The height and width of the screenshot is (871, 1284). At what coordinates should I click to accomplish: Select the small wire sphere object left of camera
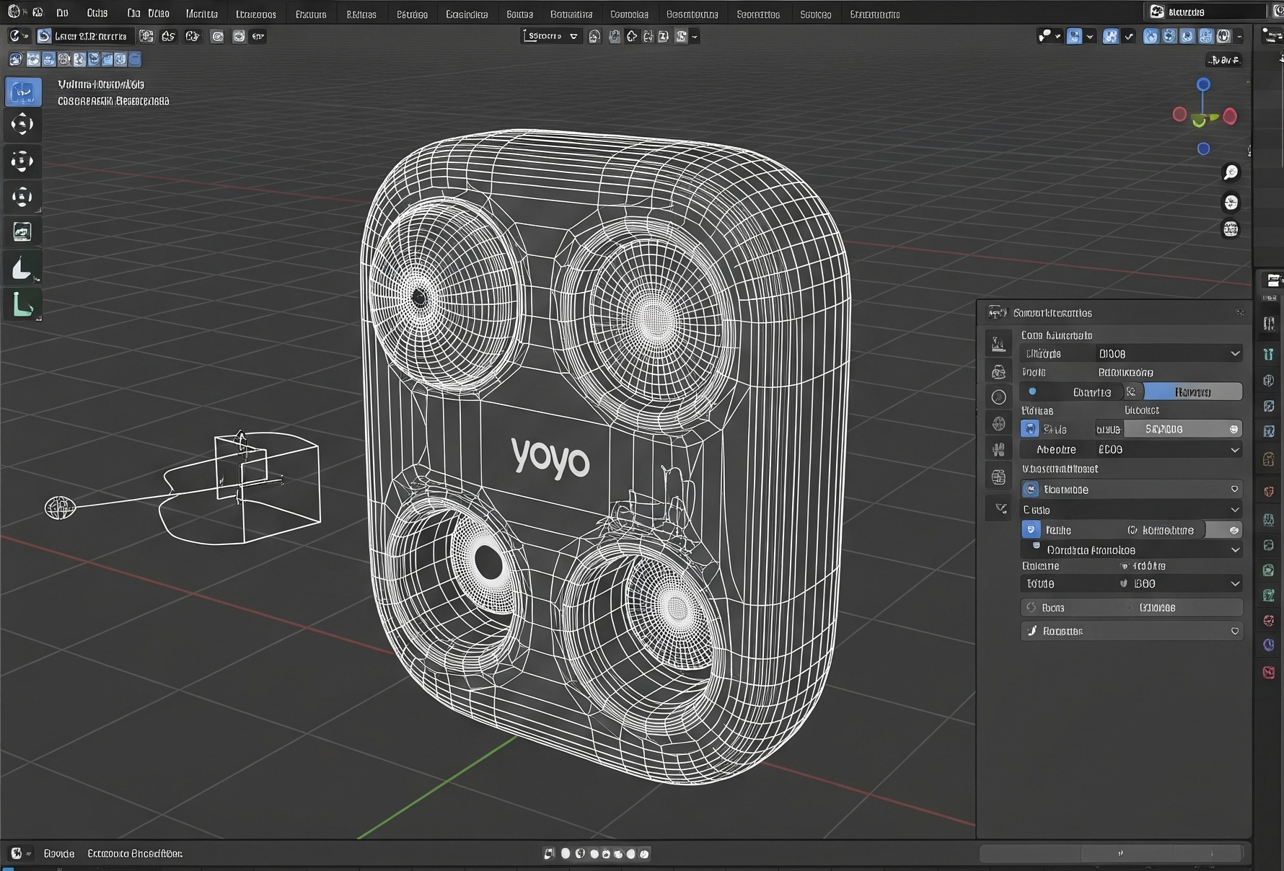60,508
